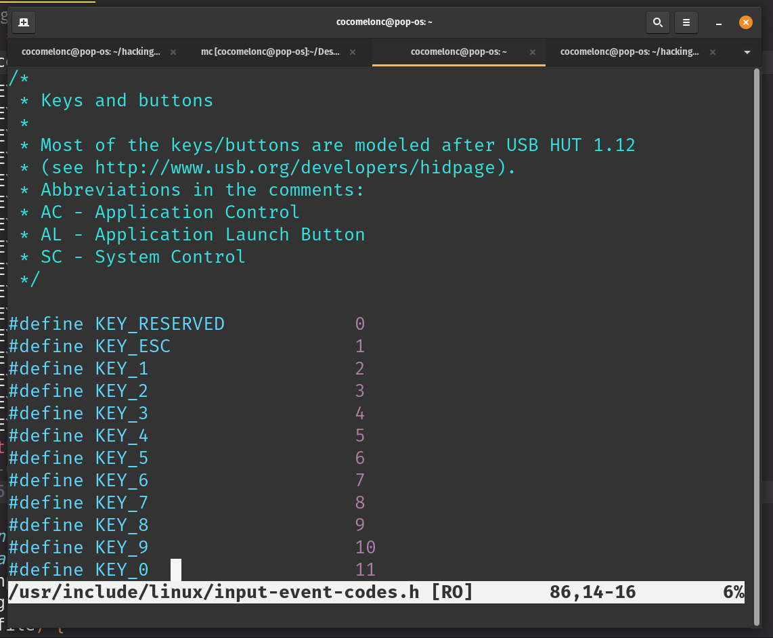The width and height of the screenshot is (773, 638).
Task: Close the first ~/hacking... tab
Action: pos(173,52)
